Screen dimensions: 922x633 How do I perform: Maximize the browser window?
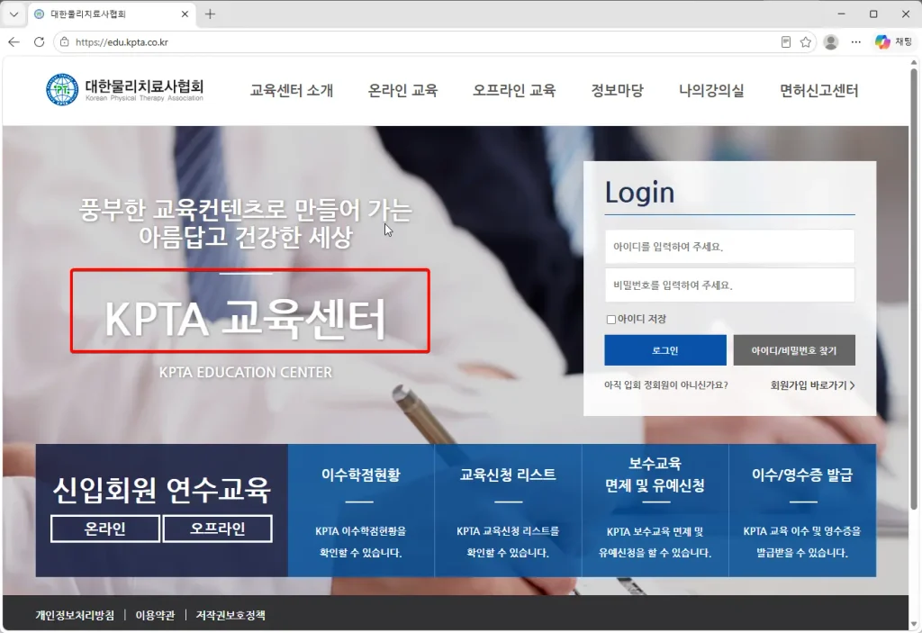point(873,14)
